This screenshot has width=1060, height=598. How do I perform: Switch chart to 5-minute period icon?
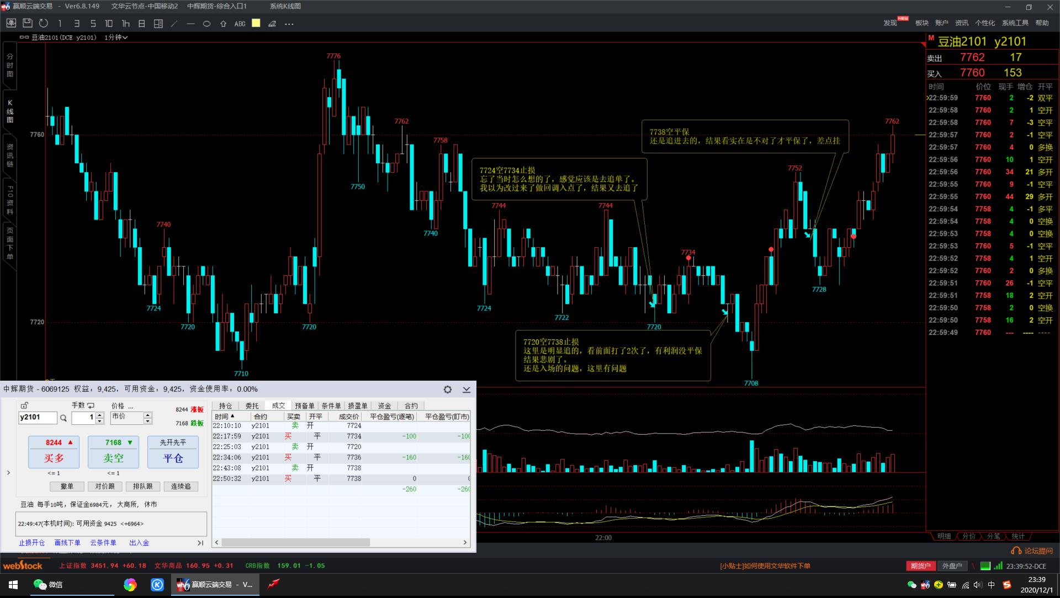pos(93,23)
